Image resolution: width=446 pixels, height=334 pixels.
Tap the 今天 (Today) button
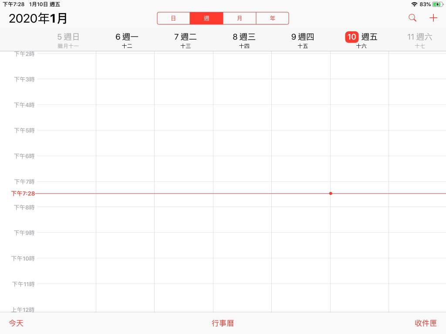point(16,323)
